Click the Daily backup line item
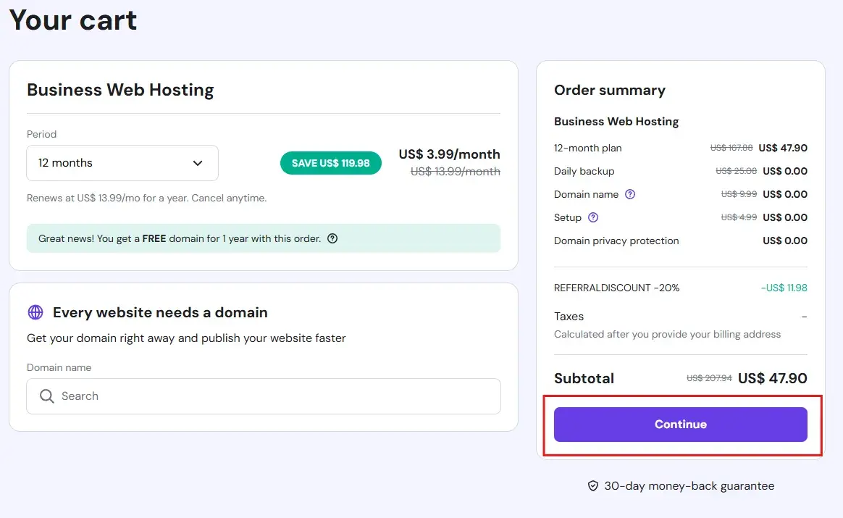The width and height of the screenshot is (843, 518). coord(584,171)
